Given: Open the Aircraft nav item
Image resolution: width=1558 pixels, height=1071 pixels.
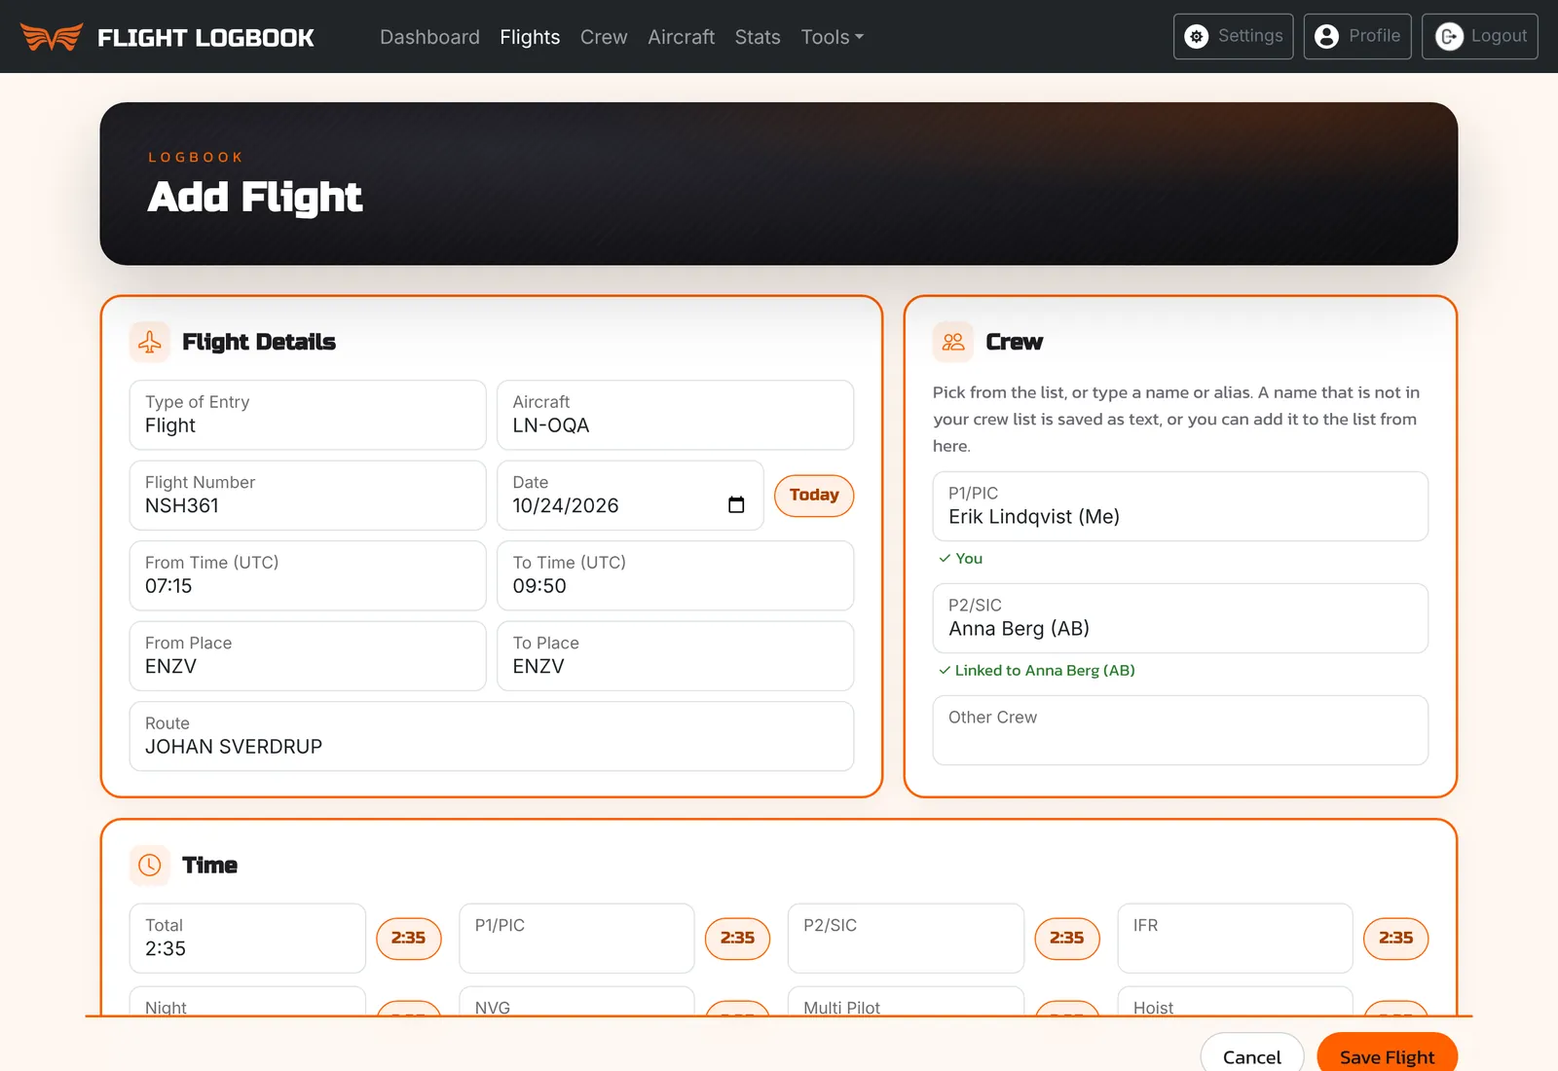Looking at the screenshot, I should (681, 37).
